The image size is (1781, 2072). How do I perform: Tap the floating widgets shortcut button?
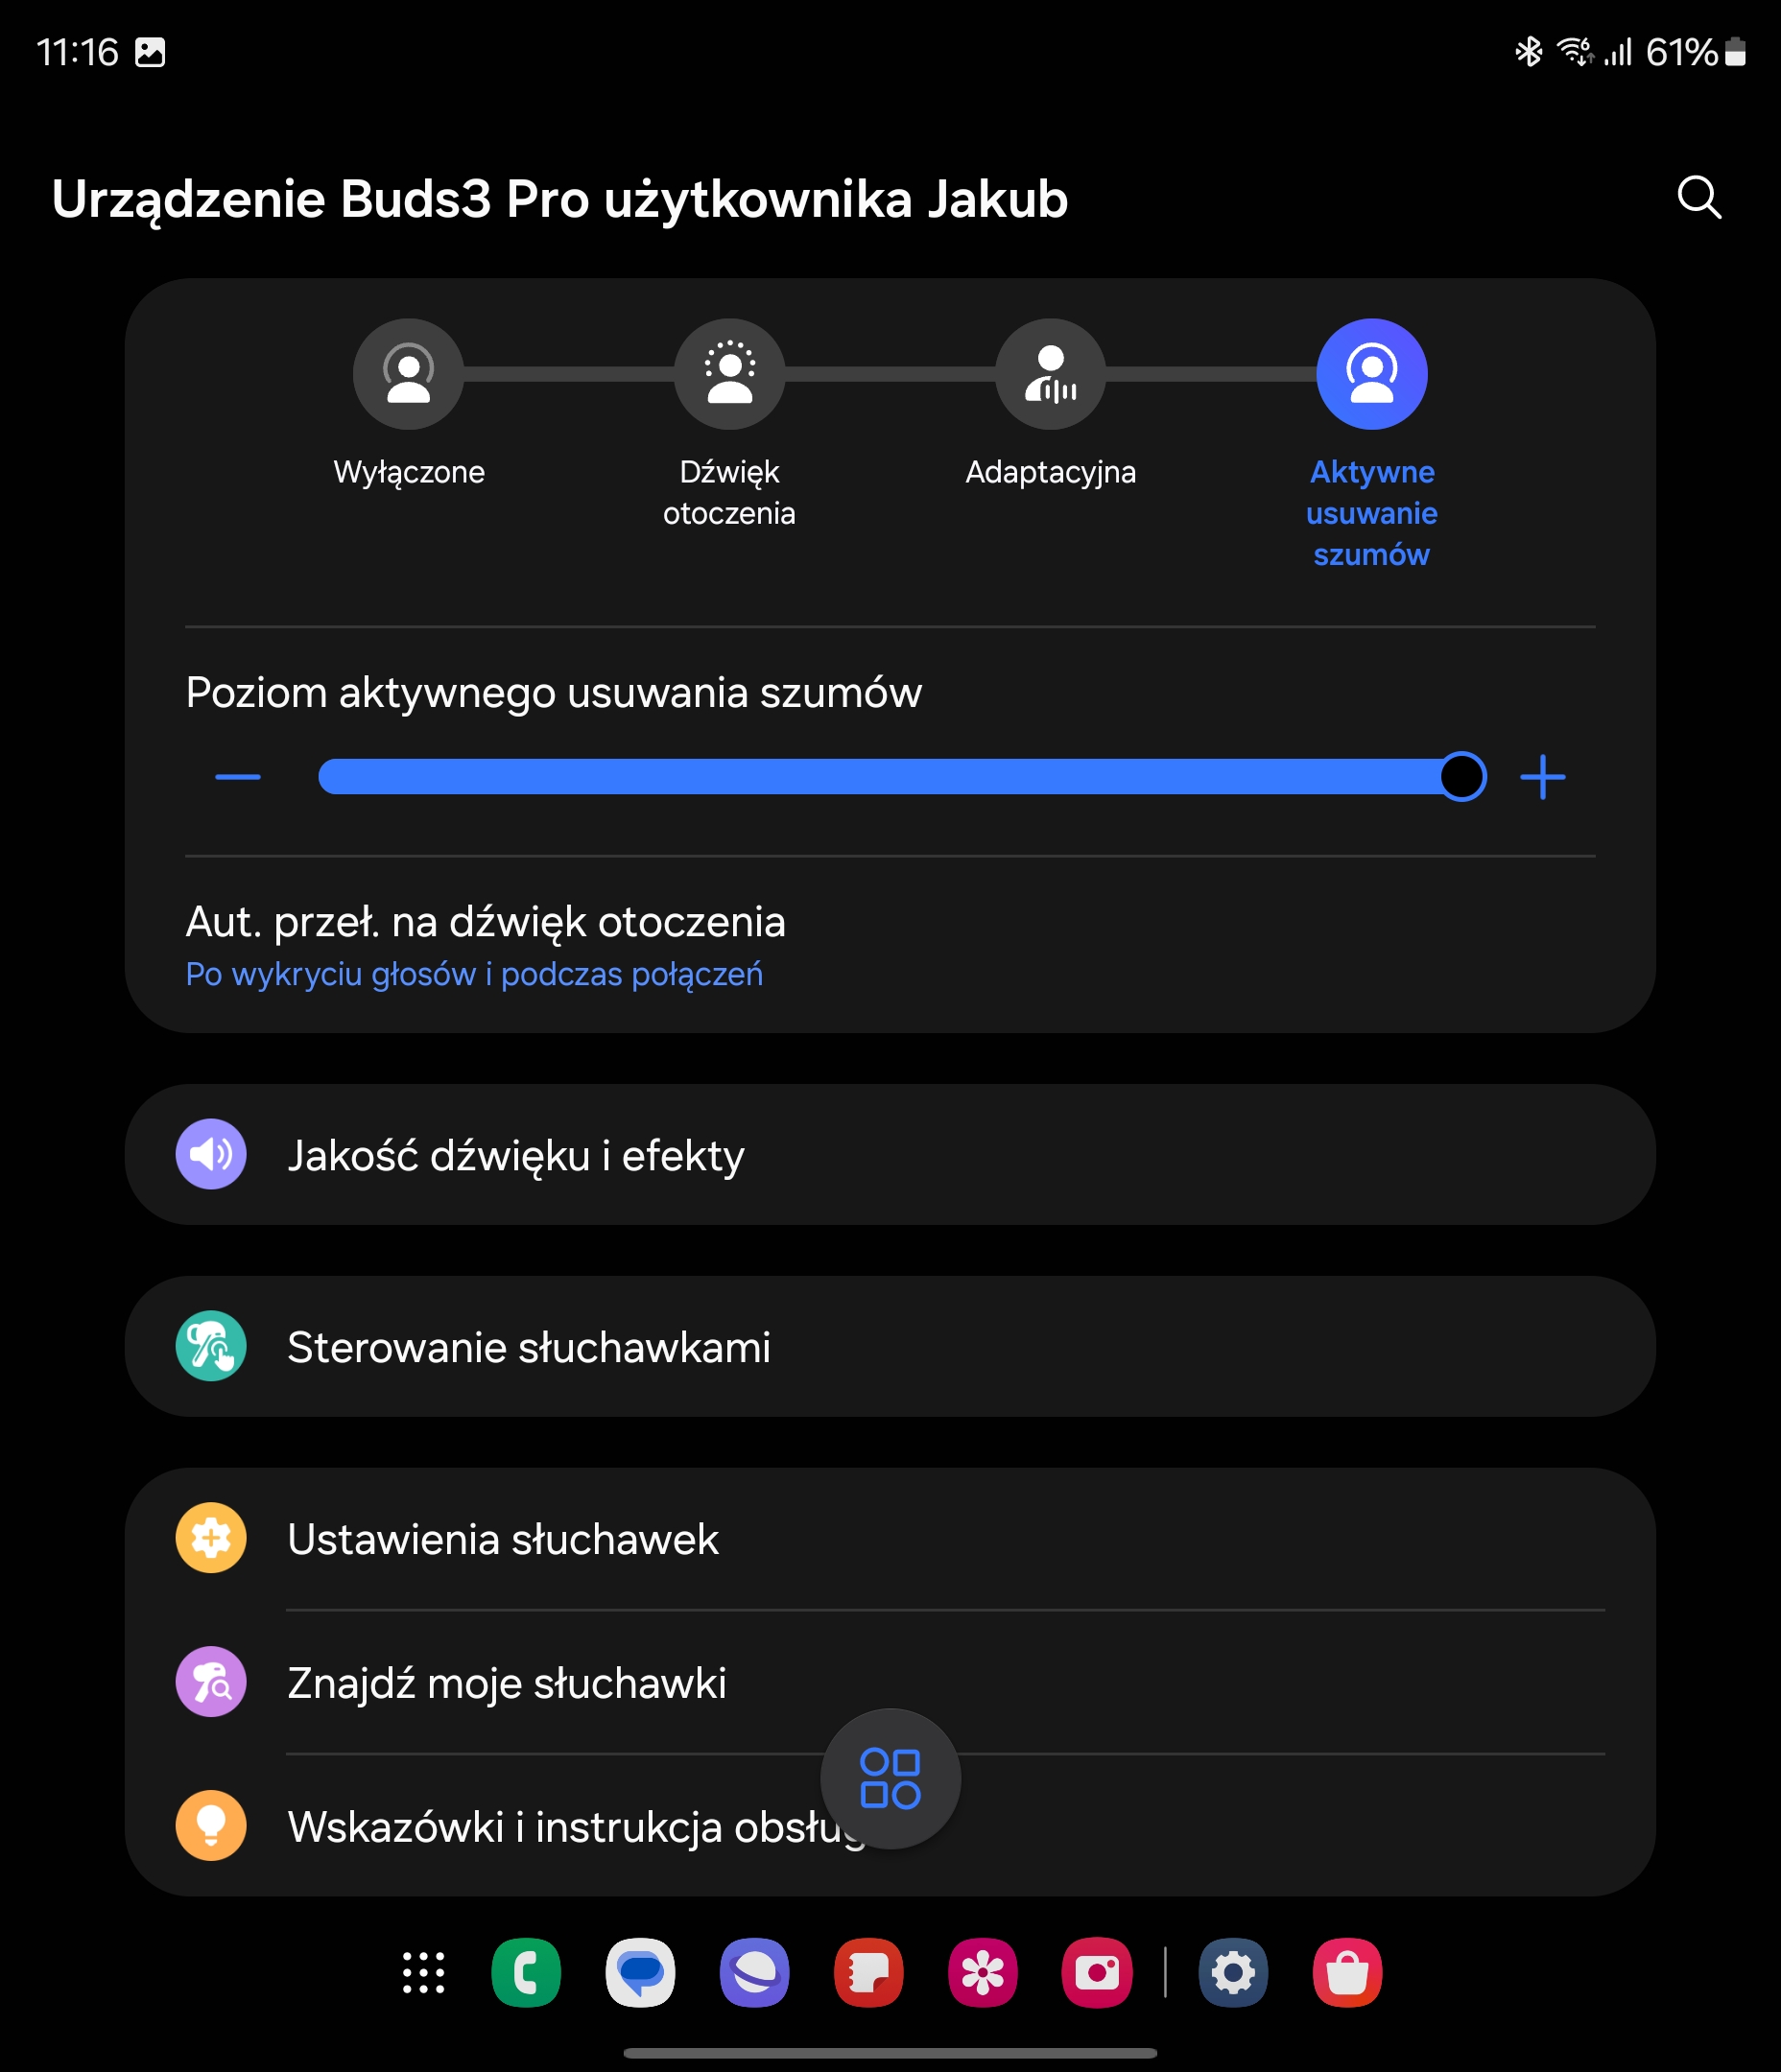tap(890, 1779)
